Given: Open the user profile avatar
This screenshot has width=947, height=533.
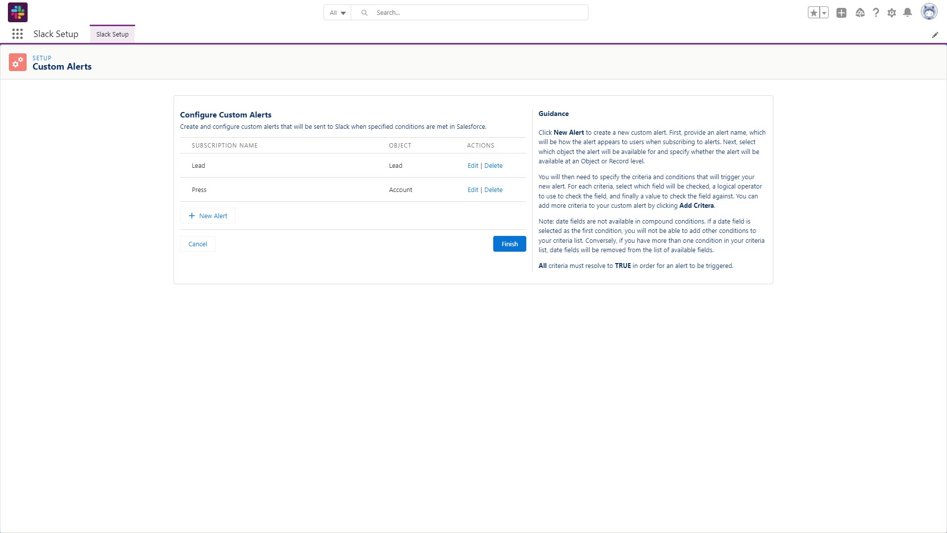Looking at the screenshot, I should point(929,12).
